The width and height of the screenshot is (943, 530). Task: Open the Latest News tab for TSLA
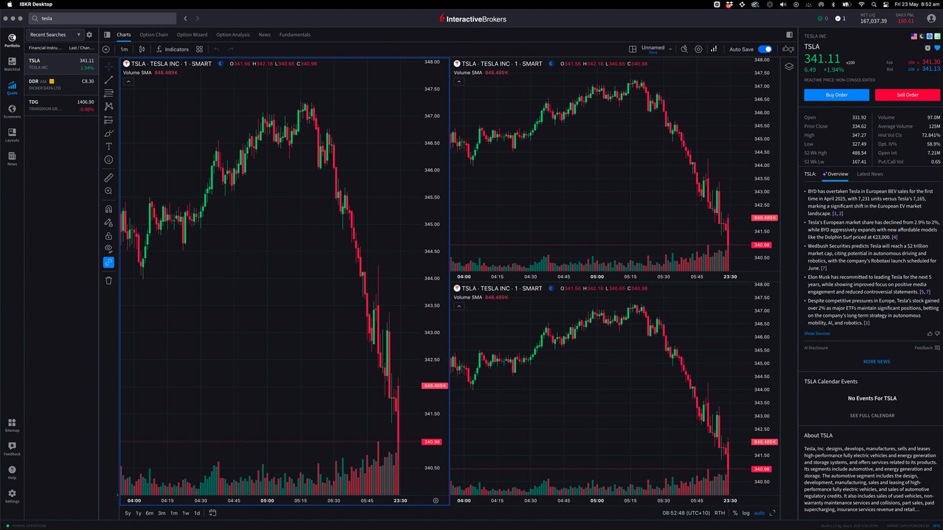point(870,173)
